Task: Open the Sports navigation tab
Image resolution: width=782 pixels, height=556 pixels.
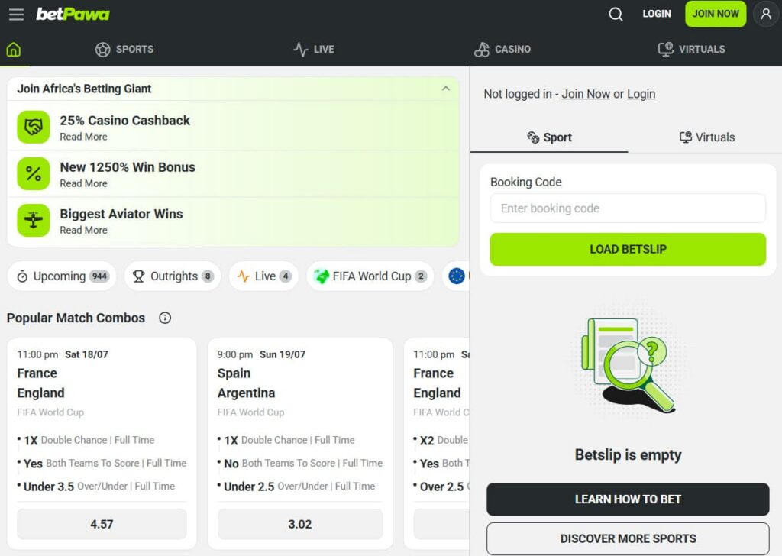Action: click(124, 50)
